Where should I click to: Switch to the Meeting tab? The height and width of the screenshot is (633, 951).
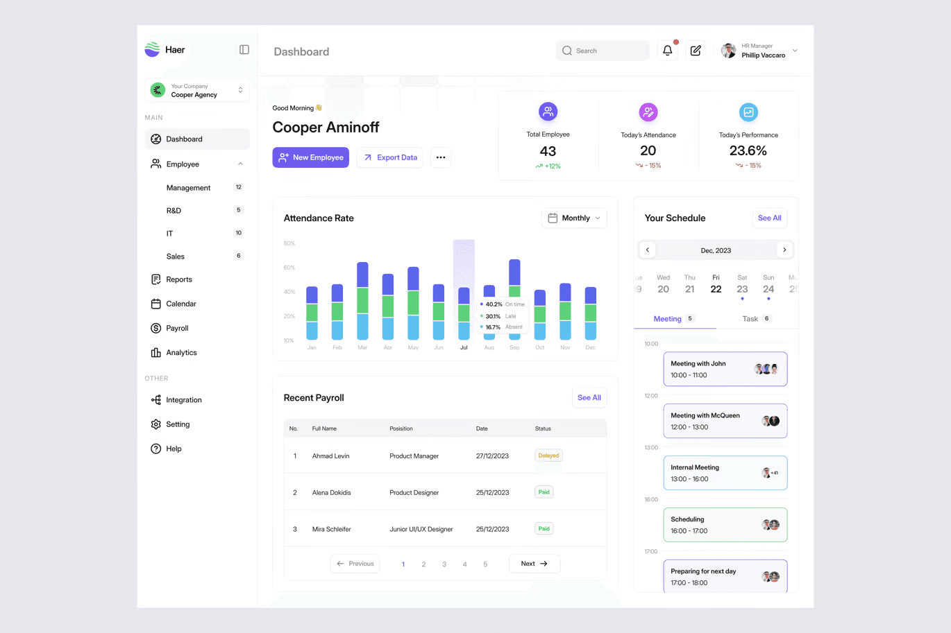pyautogui.click(x=674, y=319)
